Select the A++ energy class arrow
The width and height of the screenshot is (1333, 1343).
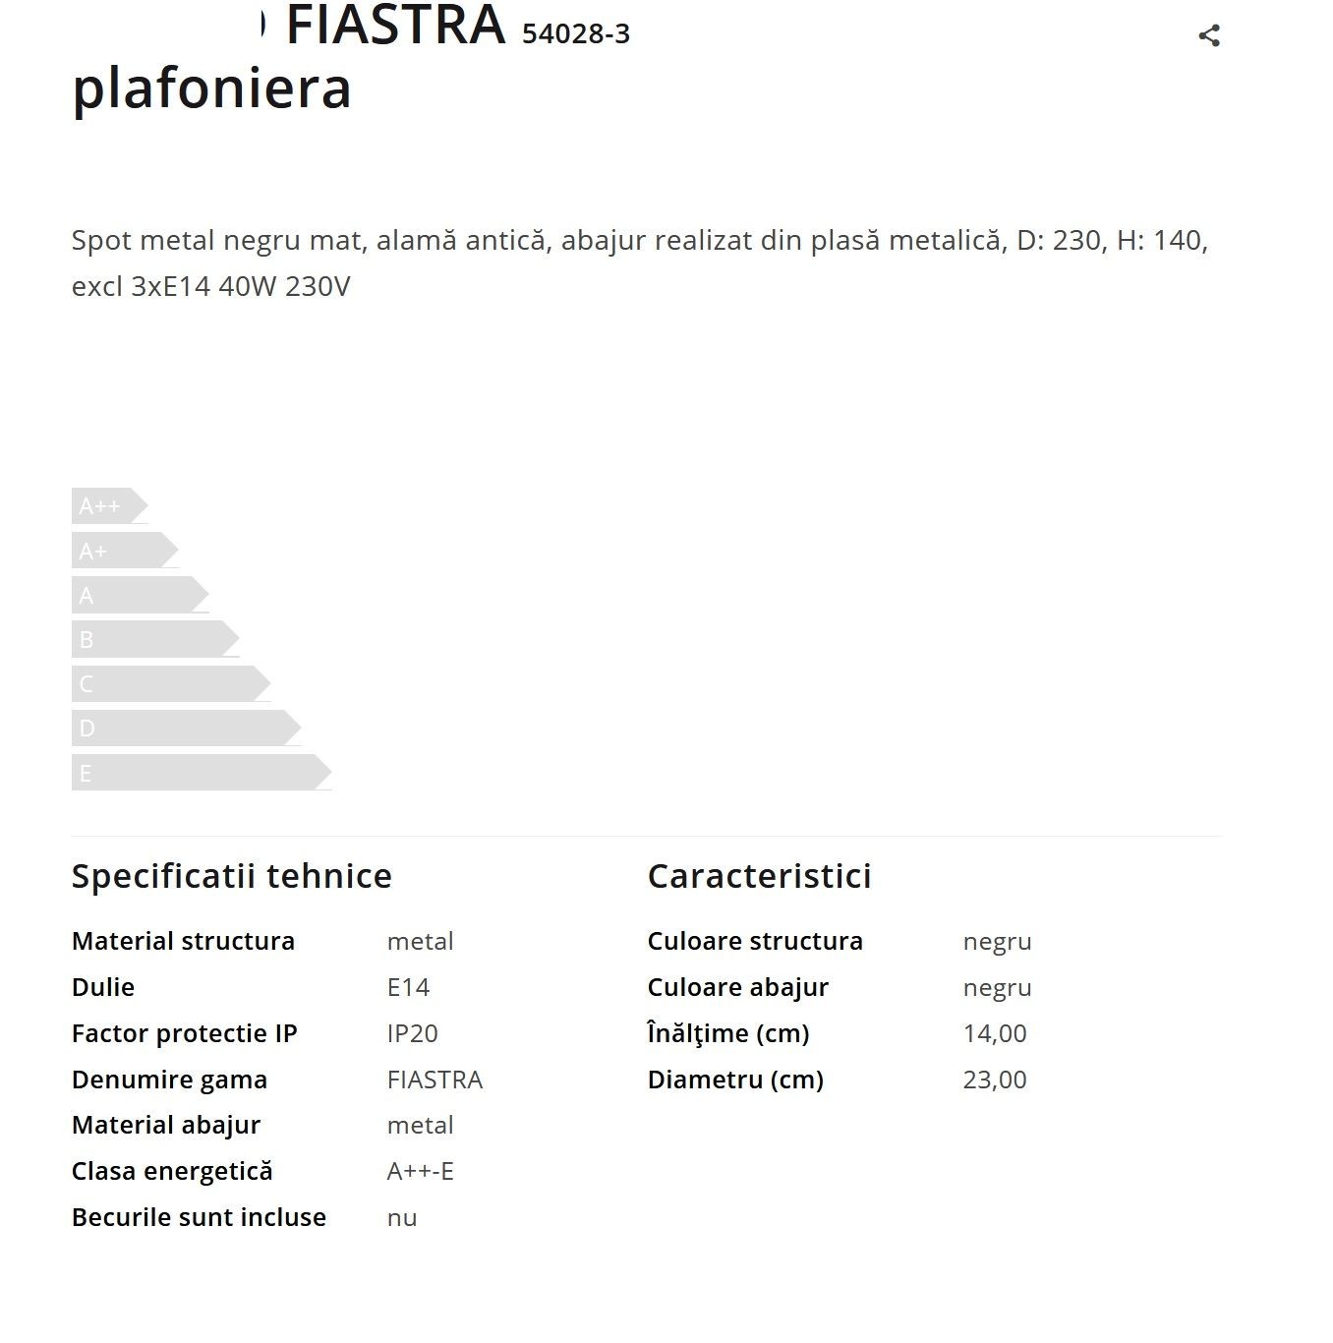pos(109,506)
